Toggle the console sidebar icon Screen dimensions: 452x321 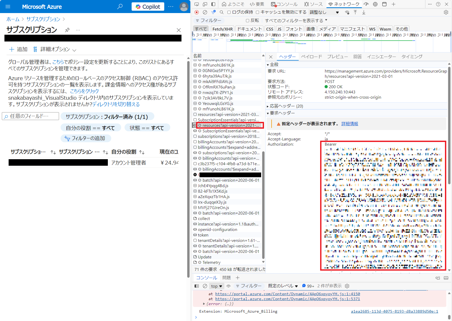197,286
